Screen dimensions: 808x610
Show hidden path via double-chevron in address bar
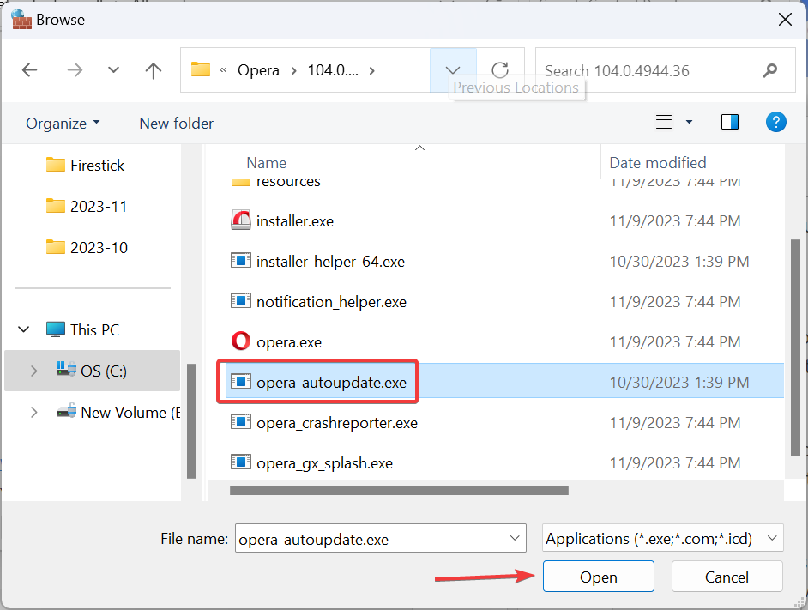click(x=223, y=70)
